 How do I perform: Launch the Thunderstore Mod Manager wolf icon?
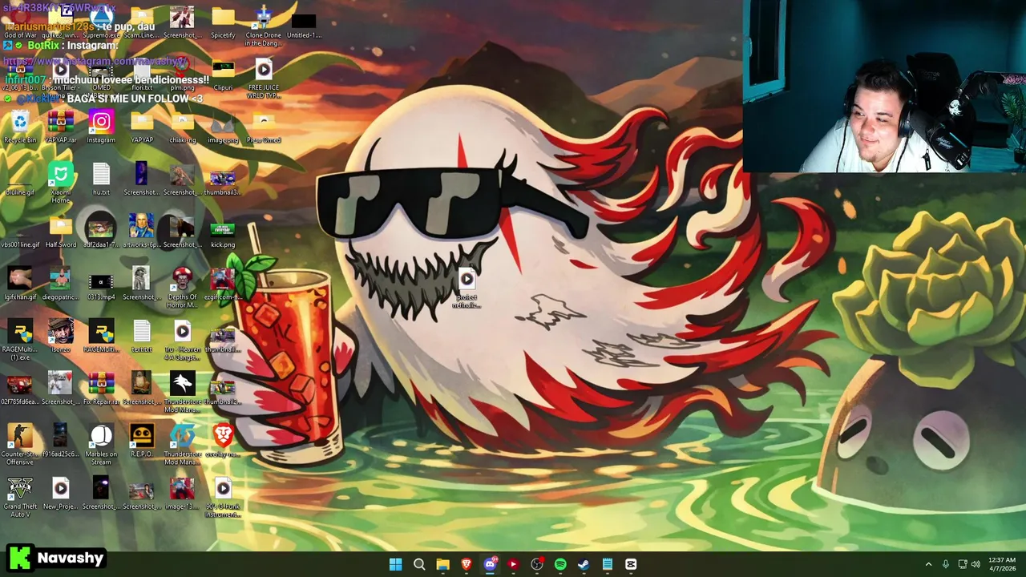(x=182, y=393)
